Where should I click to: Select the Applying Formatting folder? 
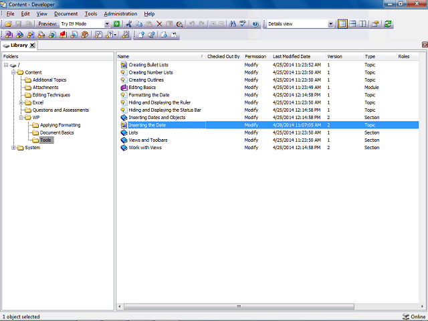[60, 125]
